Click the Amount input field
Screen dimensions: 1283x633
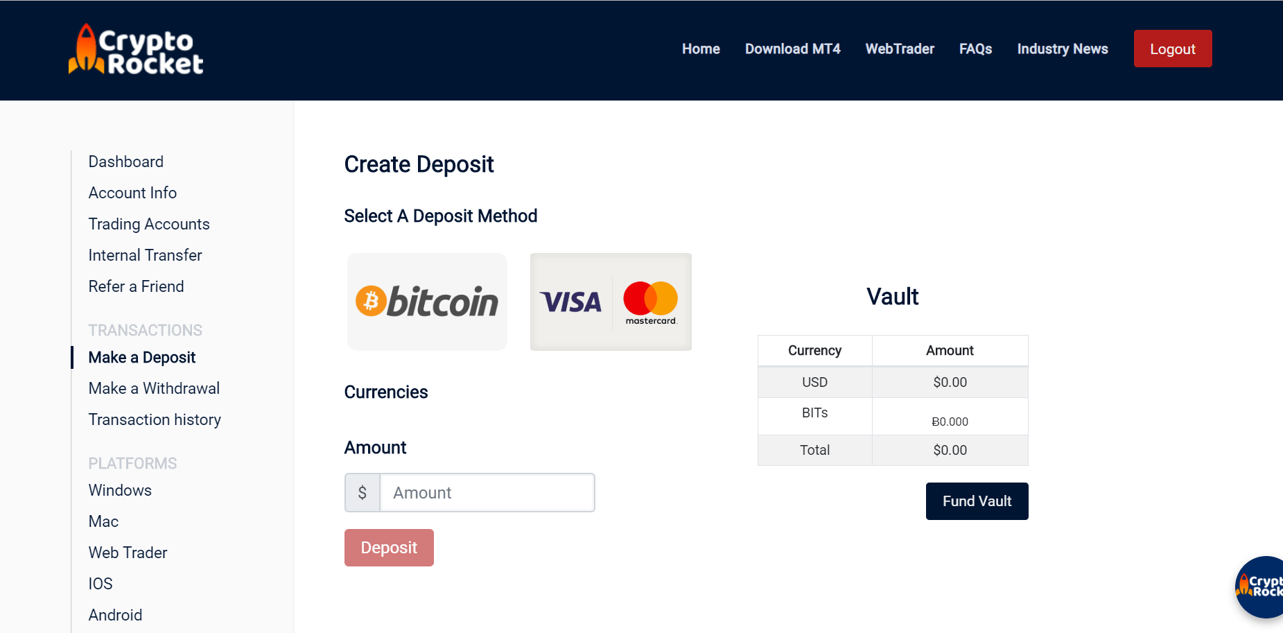(487, 493)
